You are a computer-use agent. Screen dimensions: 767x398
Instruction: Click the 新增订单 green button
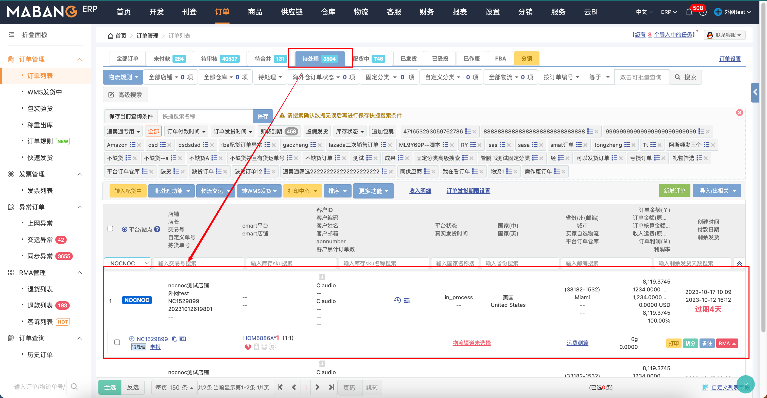tap(674, 191)
